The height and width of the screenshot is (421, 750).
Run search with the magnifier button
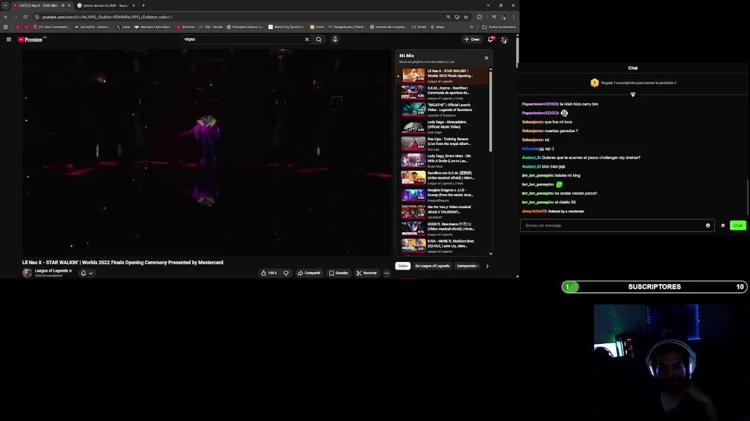tap(319, 39)
